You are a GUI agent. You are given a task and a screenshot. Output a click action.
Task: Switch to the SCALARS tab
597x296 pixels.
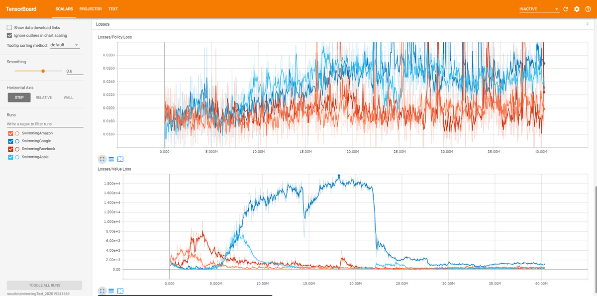65,9
